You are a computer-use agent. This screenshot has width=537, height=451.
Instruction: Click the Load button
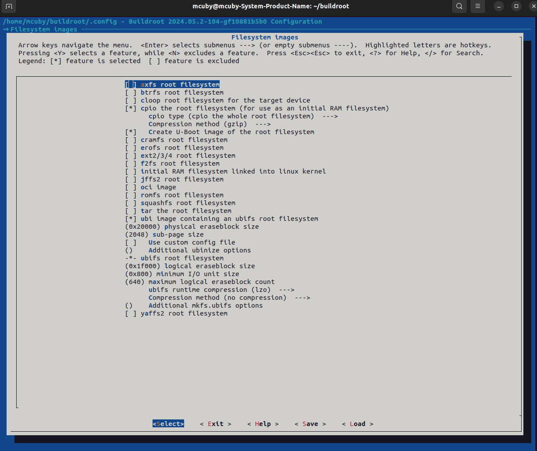[358, 424]
